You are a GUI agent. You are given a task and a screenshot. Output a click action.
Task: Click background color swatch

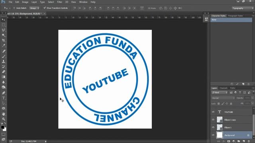coord(5,129)
